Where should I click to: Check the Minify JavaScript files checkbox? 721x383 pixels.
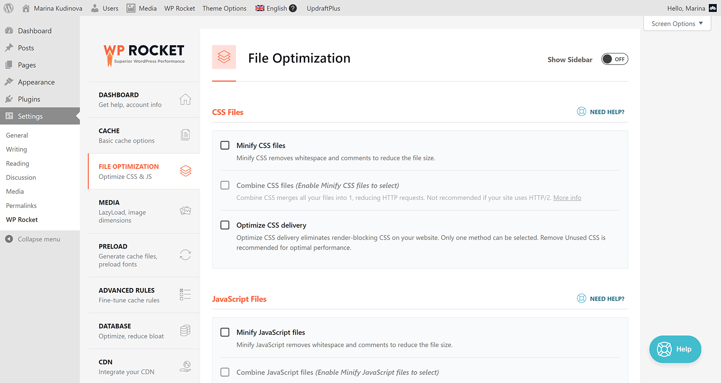[x=225, y=332]
